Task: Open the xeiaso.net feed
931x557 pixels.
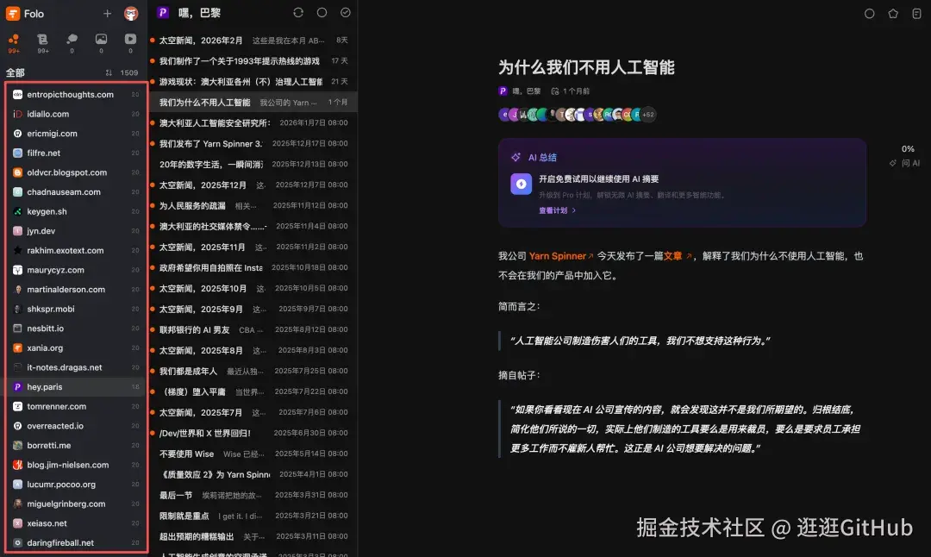Action: click(75, 523)
